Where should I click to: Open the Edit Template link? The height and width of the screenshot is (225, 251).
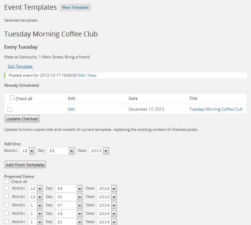click(x=20, y=66)
